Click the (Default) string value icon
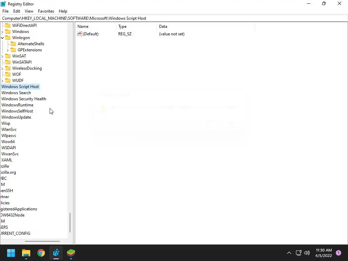Image resolution: width=348 pixels, height=261 pixels. coord(80,34)
